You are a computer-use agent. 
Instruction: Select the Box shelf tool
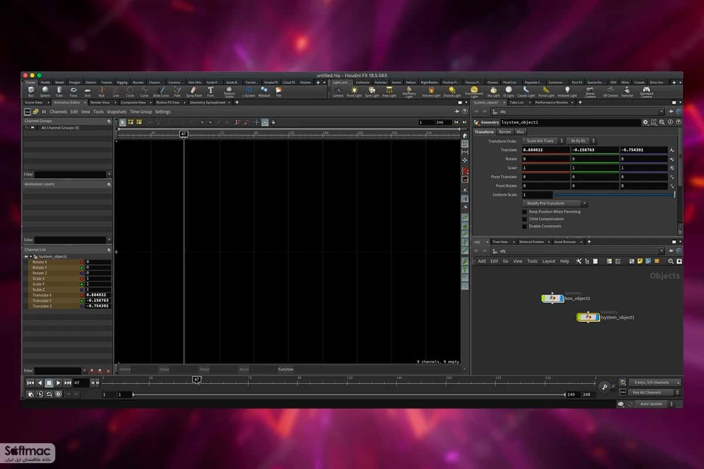click(x=31, y=91)
